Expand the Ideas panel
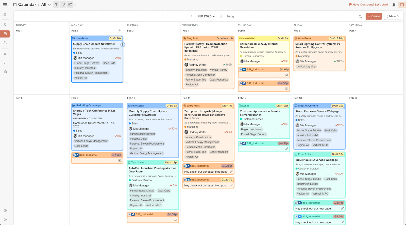Viewport: 406px width, 225px height. pos(392,16)
